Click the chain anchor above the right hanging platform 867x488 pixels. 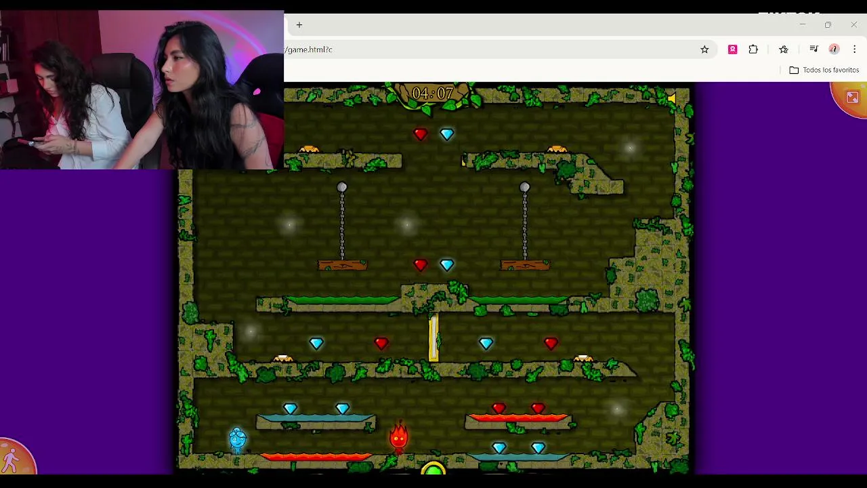pyautogui.click(x=524, y=187)
